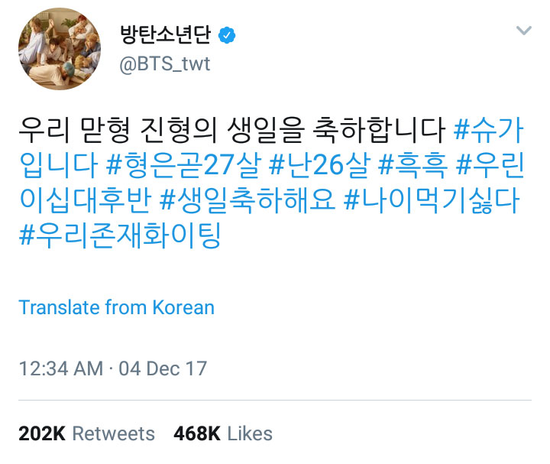Screen dimensions: 550x464
Task: Click the #나이먹기싫다 hashtag
Action: pyautogui.click(x=432, y=200)
